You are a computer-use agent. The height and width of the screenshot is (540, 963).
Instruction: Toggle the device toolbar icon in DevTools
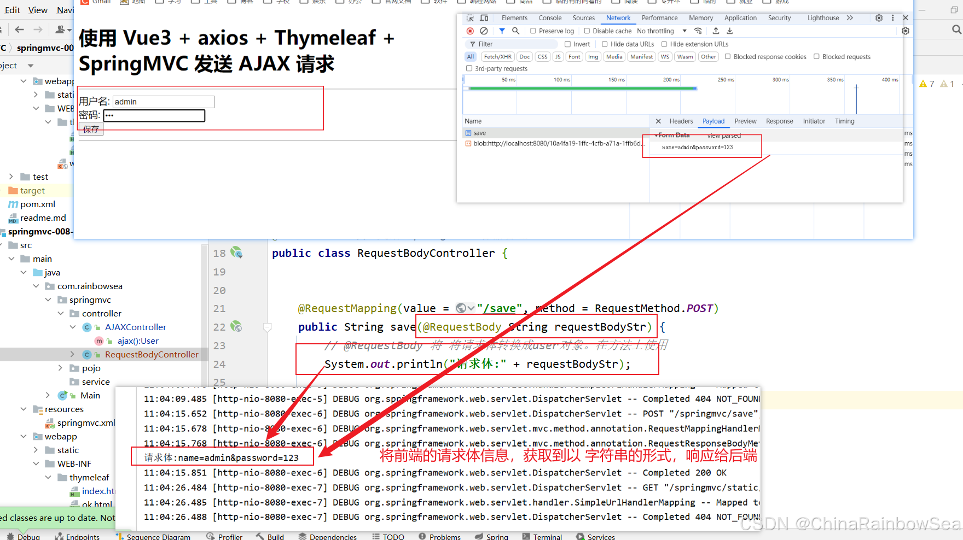click(x=484, y=18)
